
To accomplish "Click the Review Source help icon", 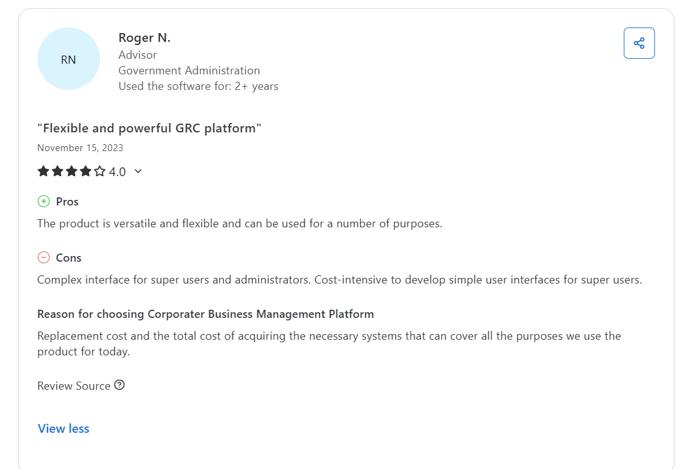I will coord(119,385).
